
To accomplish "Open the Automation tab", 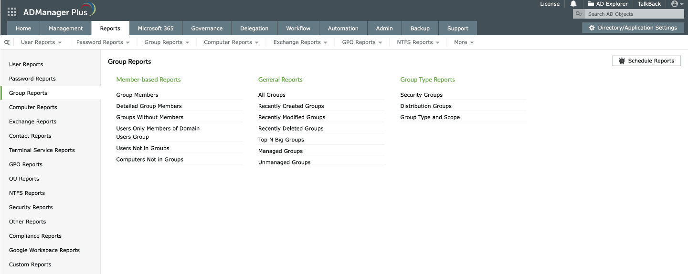I will pos(343,28).
